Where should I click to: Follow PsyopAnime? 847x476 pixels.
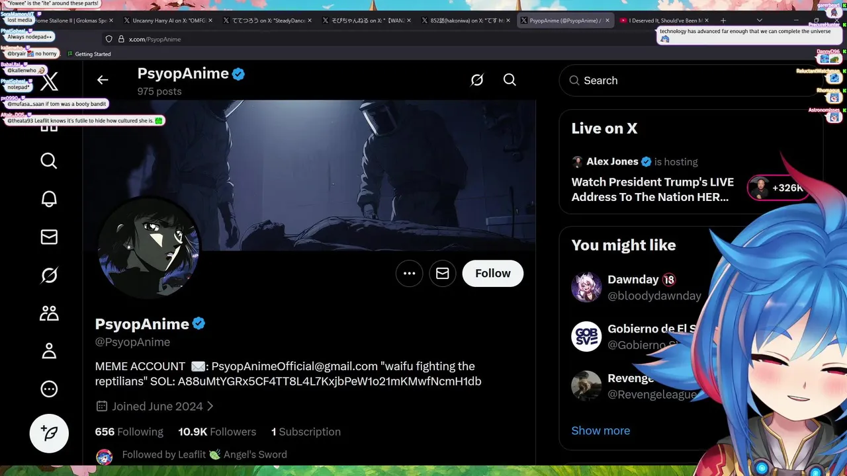coord(493,274)
